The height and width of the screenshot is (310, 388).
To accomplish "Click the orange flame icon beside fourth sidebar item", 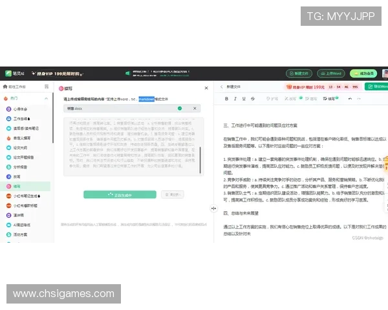I will click(x=8, y=138).
